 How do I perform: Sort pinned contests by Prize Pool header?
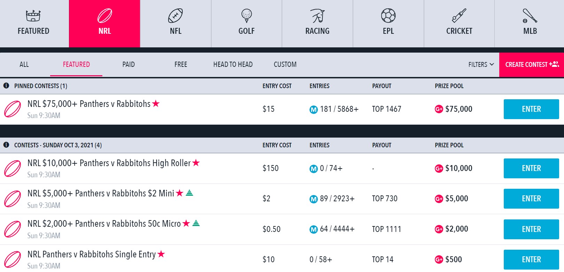(x=449, y=86)
